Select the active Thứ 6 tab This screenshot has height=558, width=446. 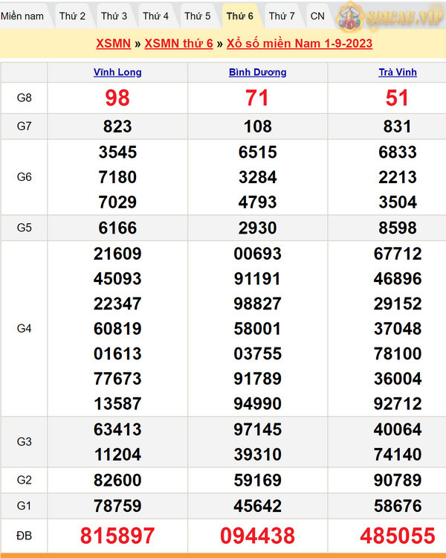(239, 16)
